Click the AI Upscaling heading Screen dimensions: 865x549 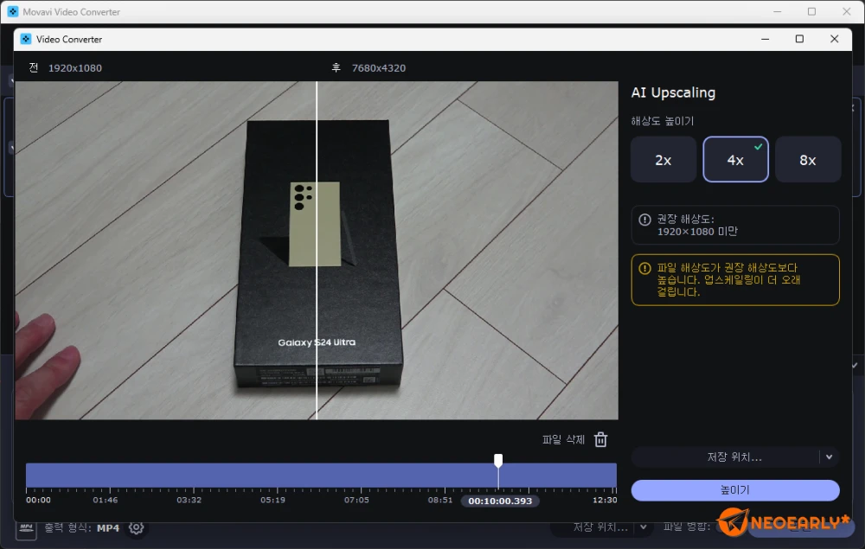click(x=673, y=93)
